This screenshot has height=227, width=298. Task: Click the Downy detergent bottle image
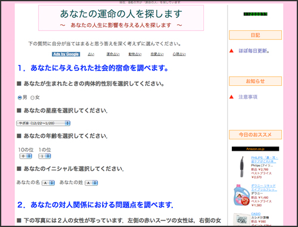(241, 195)
